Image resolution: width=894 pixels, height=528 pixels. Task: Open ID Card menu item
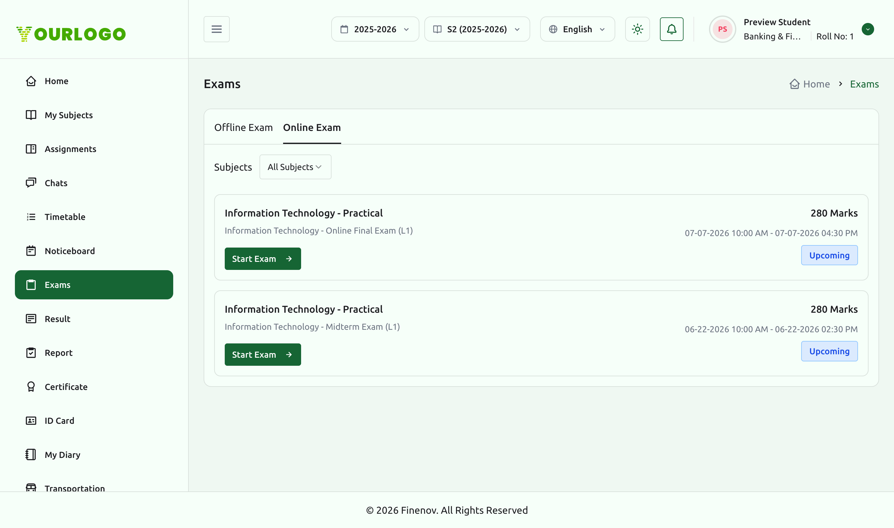pos(94,421)
